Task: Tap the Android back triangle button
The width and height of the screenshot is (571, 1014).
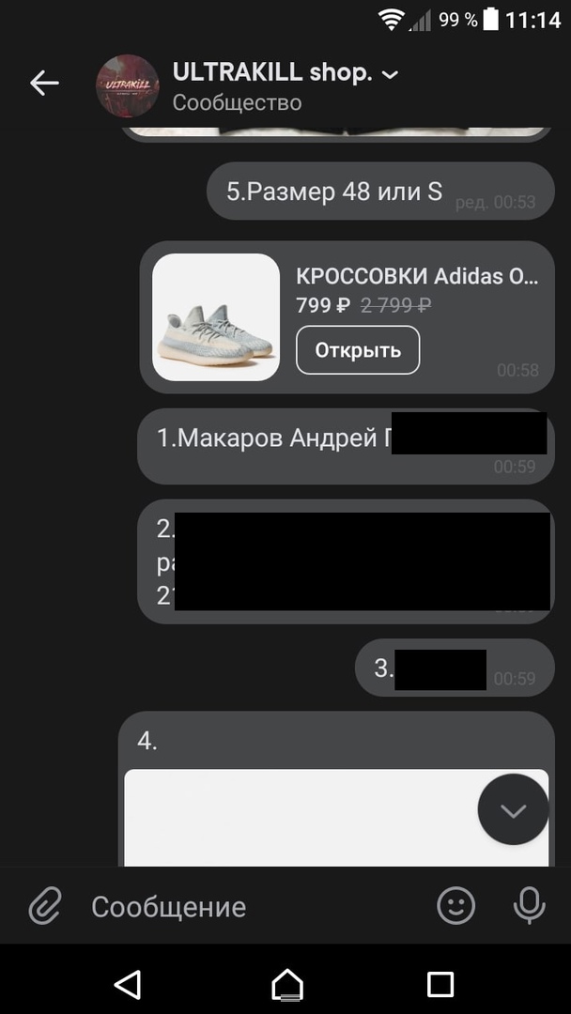Action: click(128, 985)
